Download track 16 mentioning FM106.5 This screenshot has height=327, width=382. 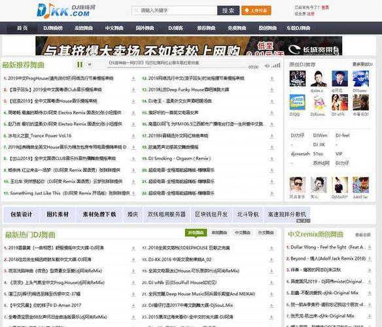coord(272,124)
